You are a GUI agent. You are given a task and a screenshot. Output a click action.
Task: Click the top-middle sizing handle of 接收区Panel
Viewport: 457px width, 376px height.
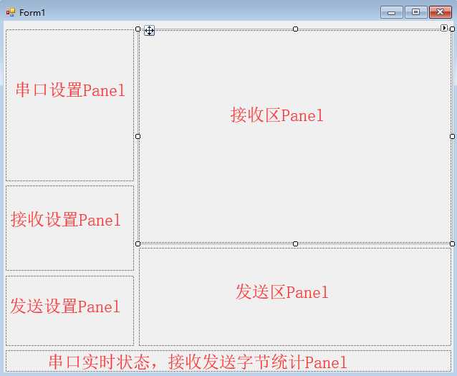(295, 29)
